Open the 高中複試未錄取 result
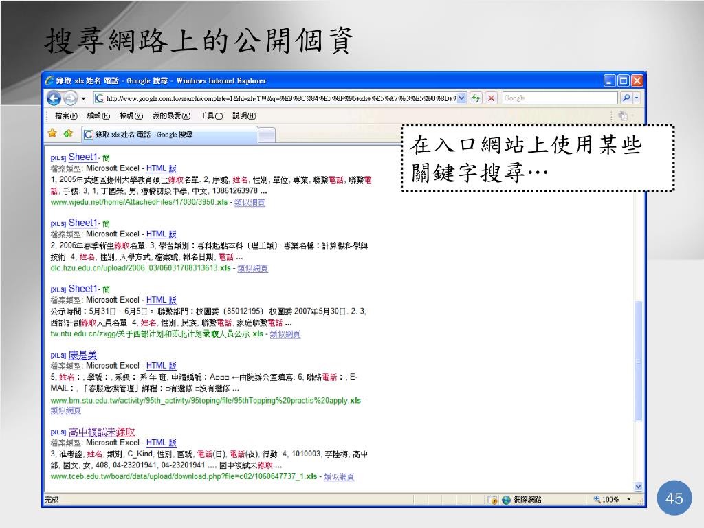The height and width of the screenshot is (528, 704). [x=102, y=432]
